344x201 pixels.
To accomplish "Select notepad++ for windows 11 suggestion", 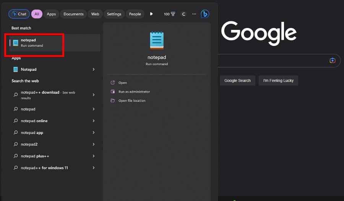I will pyautogui.click(x=55, y=168).
